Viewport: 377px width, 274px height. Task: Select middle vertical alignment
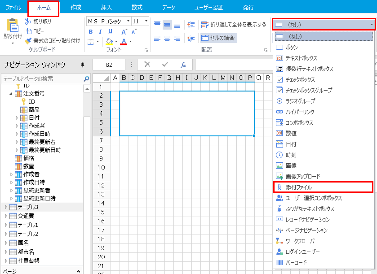click(x=167, y=25)
